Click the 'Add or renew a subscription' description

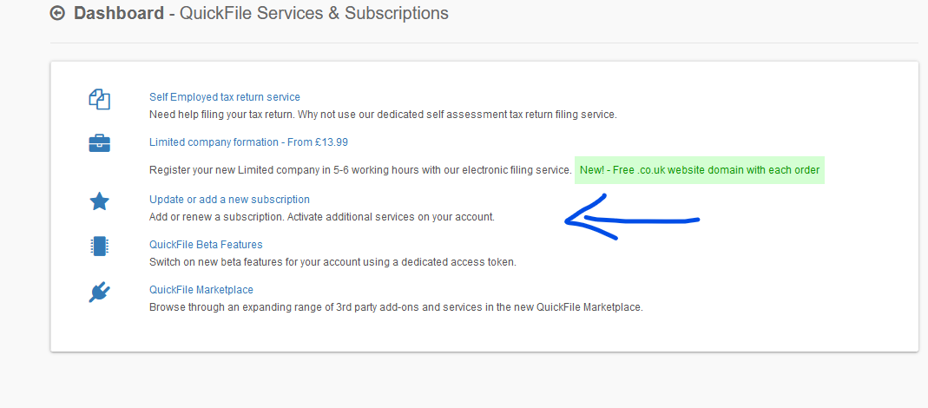pyautogui.click(x=321, y=217)
